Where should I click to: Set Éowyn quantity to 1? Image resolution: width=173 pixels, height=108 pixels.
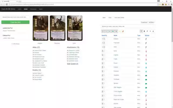coord(104,63)
